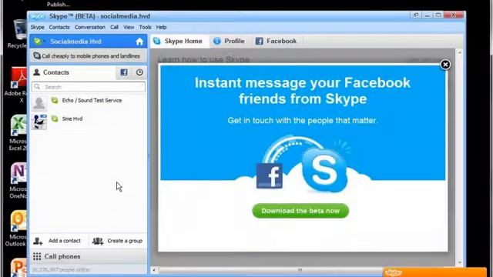Open the Conversation menu
Screen dimensions: 493x277
click(x=89, y=28)
